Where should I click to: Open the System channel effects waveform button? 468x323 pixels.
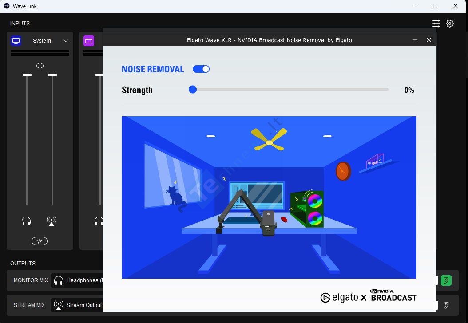(x=40, y=241)
